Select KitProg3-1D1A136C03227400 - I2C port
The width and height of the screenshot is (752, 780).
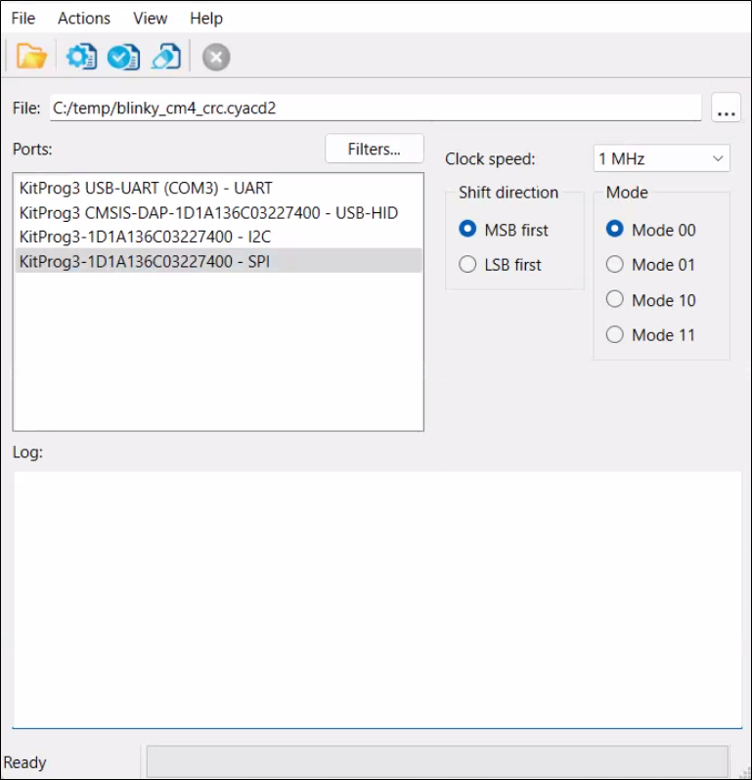point(218,237)
